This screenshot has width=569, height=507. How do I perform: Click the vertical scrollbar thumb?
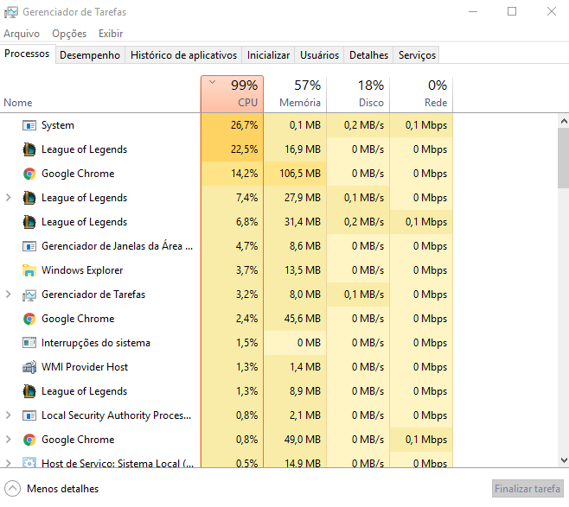[564, 158]
